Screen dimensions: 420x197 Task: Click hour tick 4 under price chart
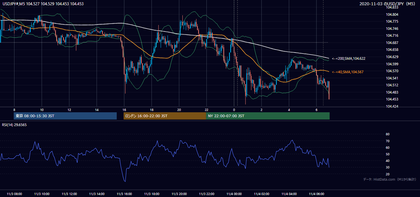289,110
